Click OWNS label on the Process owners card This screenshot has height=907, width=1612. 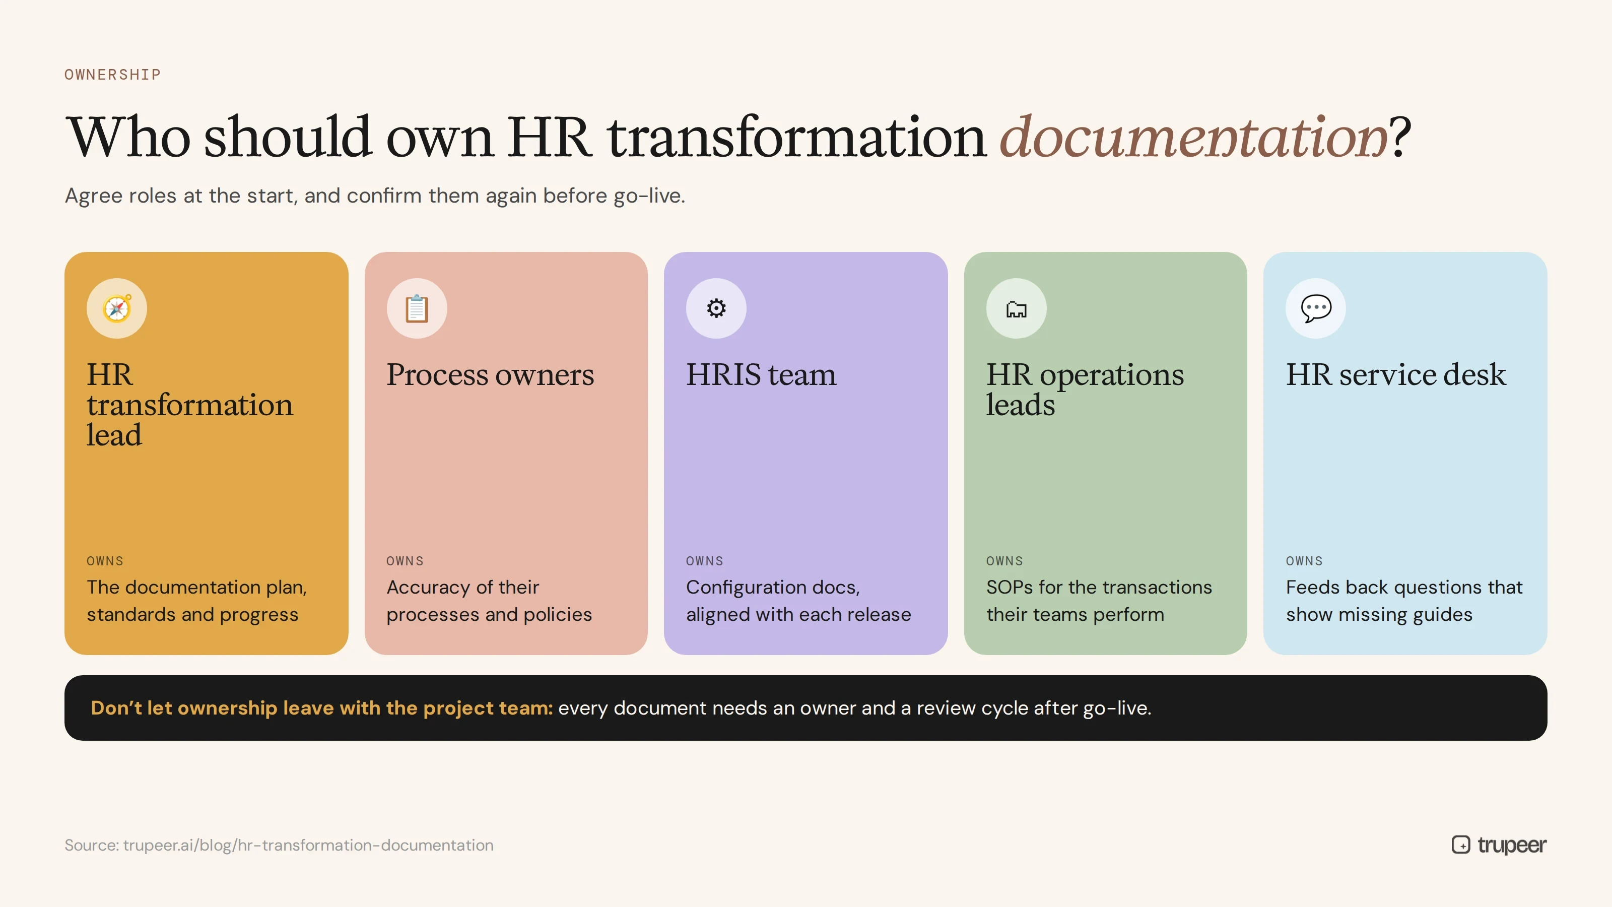pyautogui.click(x=405, y=561)
